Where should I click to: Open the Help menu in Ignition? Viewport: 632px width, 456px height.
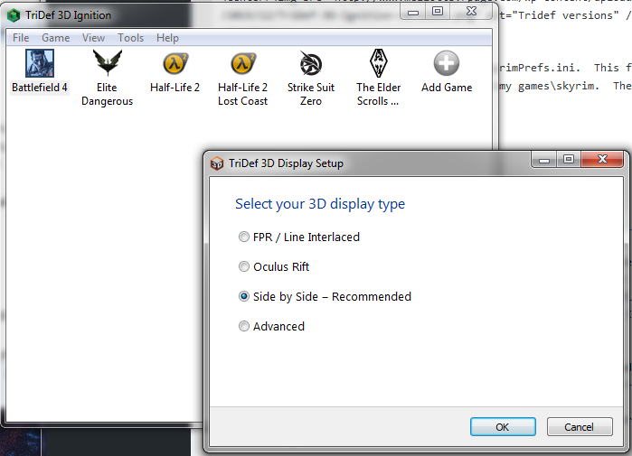(x=167, y=38)
